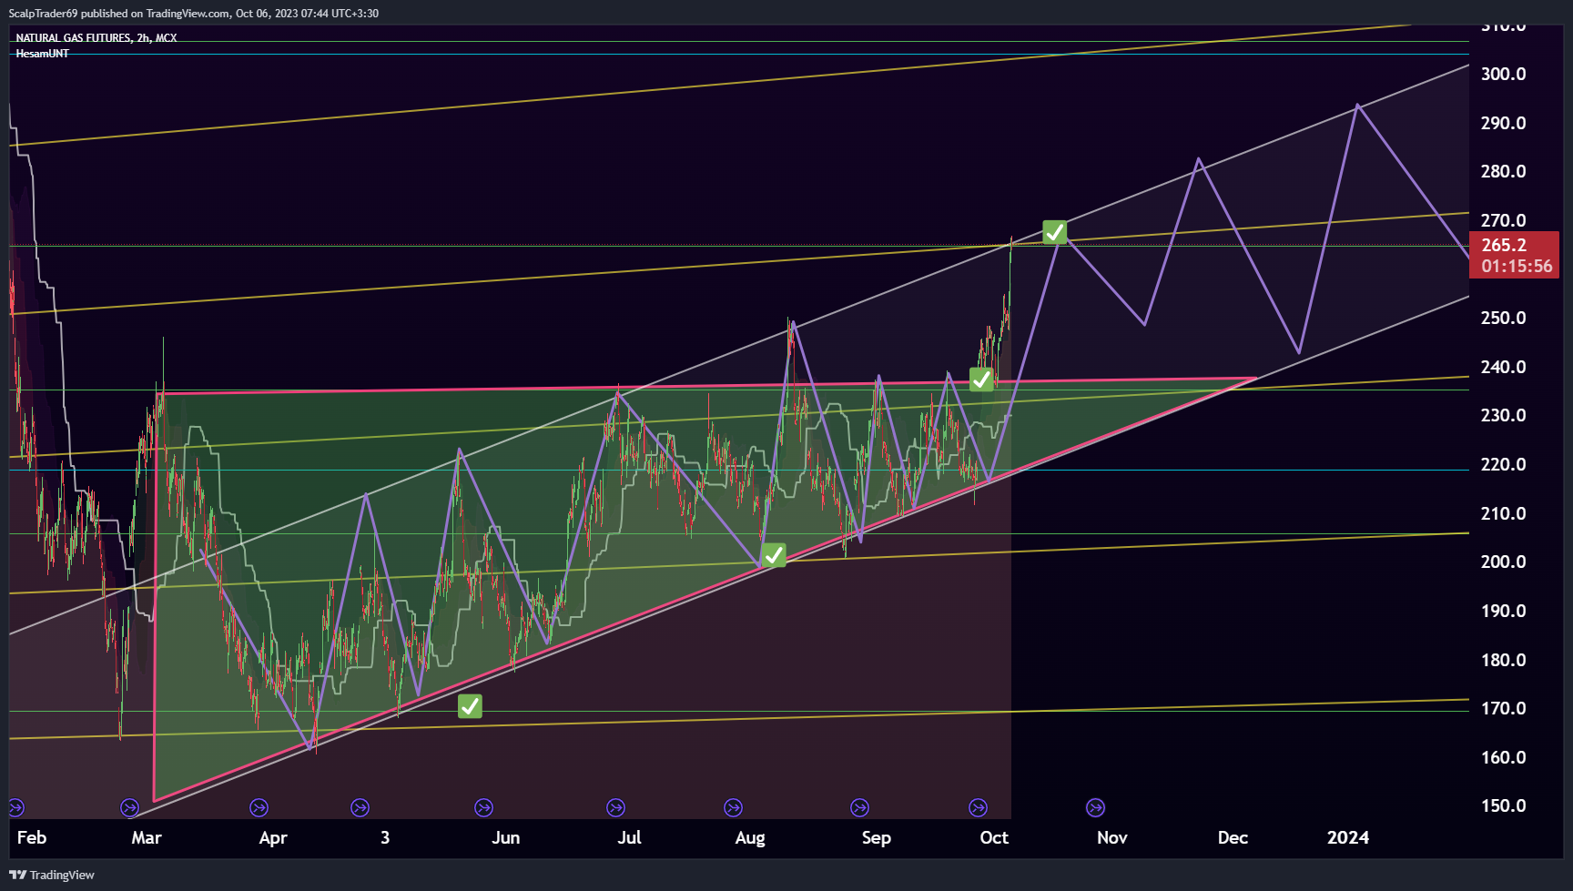Open the event marker beside the Jun label
The height and width of the screenshot is (891, 1573).
(483, 807)
